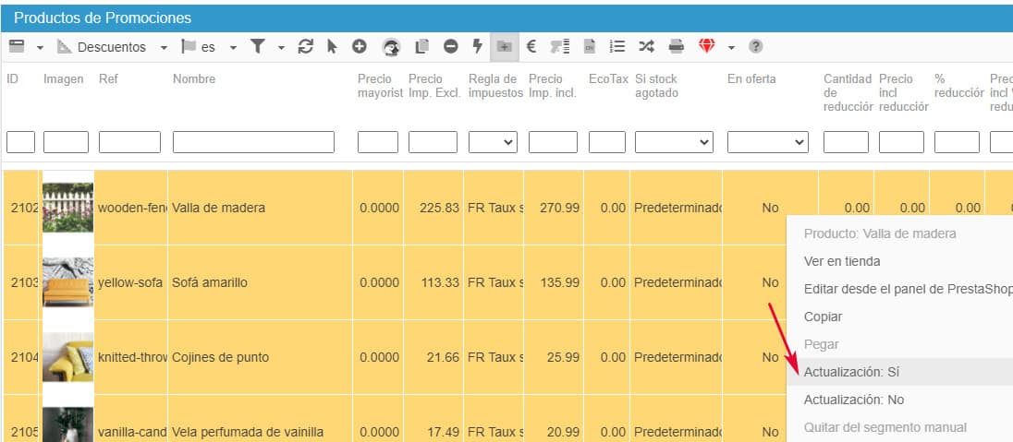Viewport: 1013px width, 442px height.
Task: Click the 'Precio Imp. Excl.' column header
Action: click(x=432, y=86)
